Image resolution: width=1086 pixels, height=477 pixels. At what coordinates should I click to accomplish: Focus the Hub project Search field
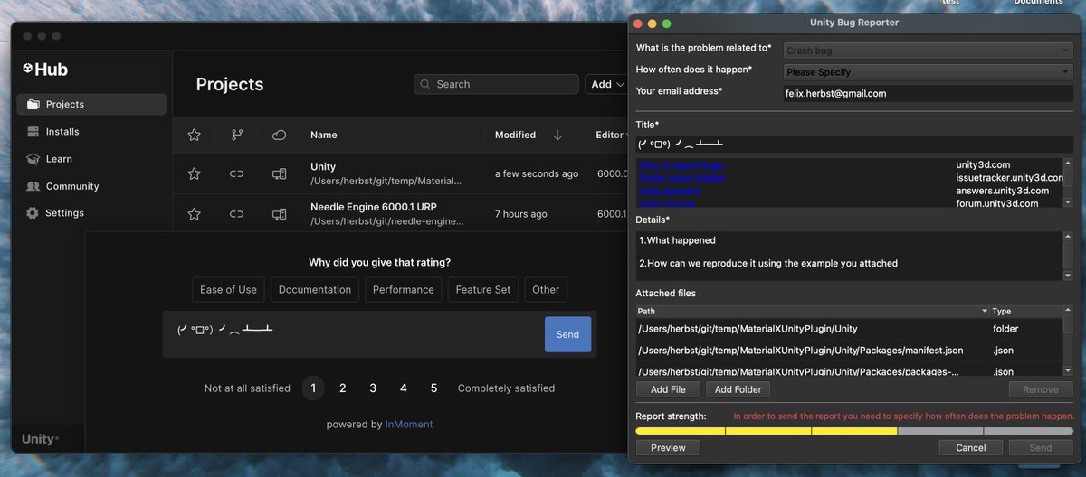tap(496, 84)
